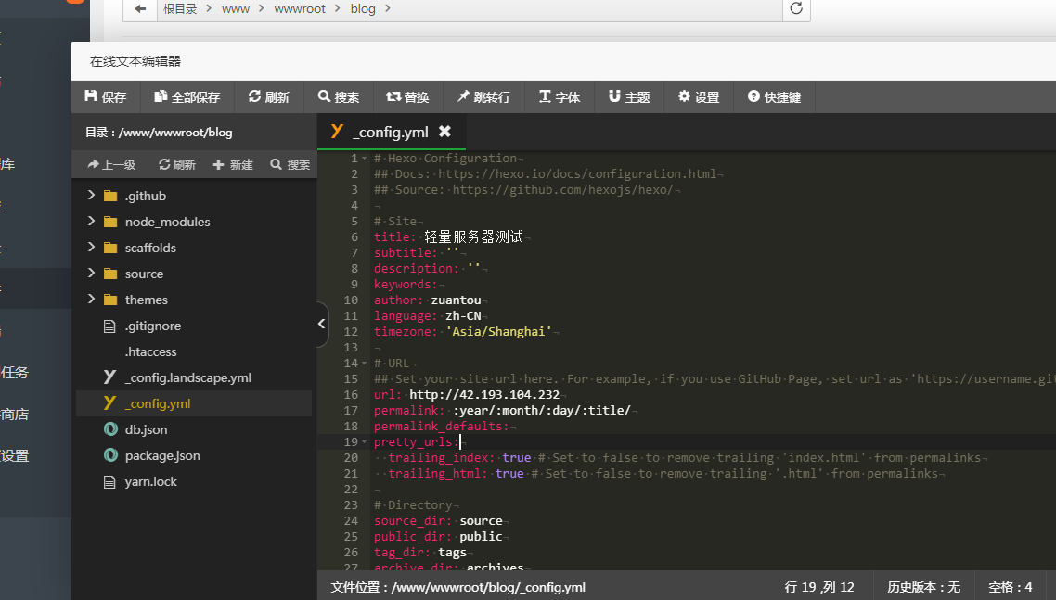Click the source folder icon
This screenshot has width=1056, height=600.
tap(110, 274)
